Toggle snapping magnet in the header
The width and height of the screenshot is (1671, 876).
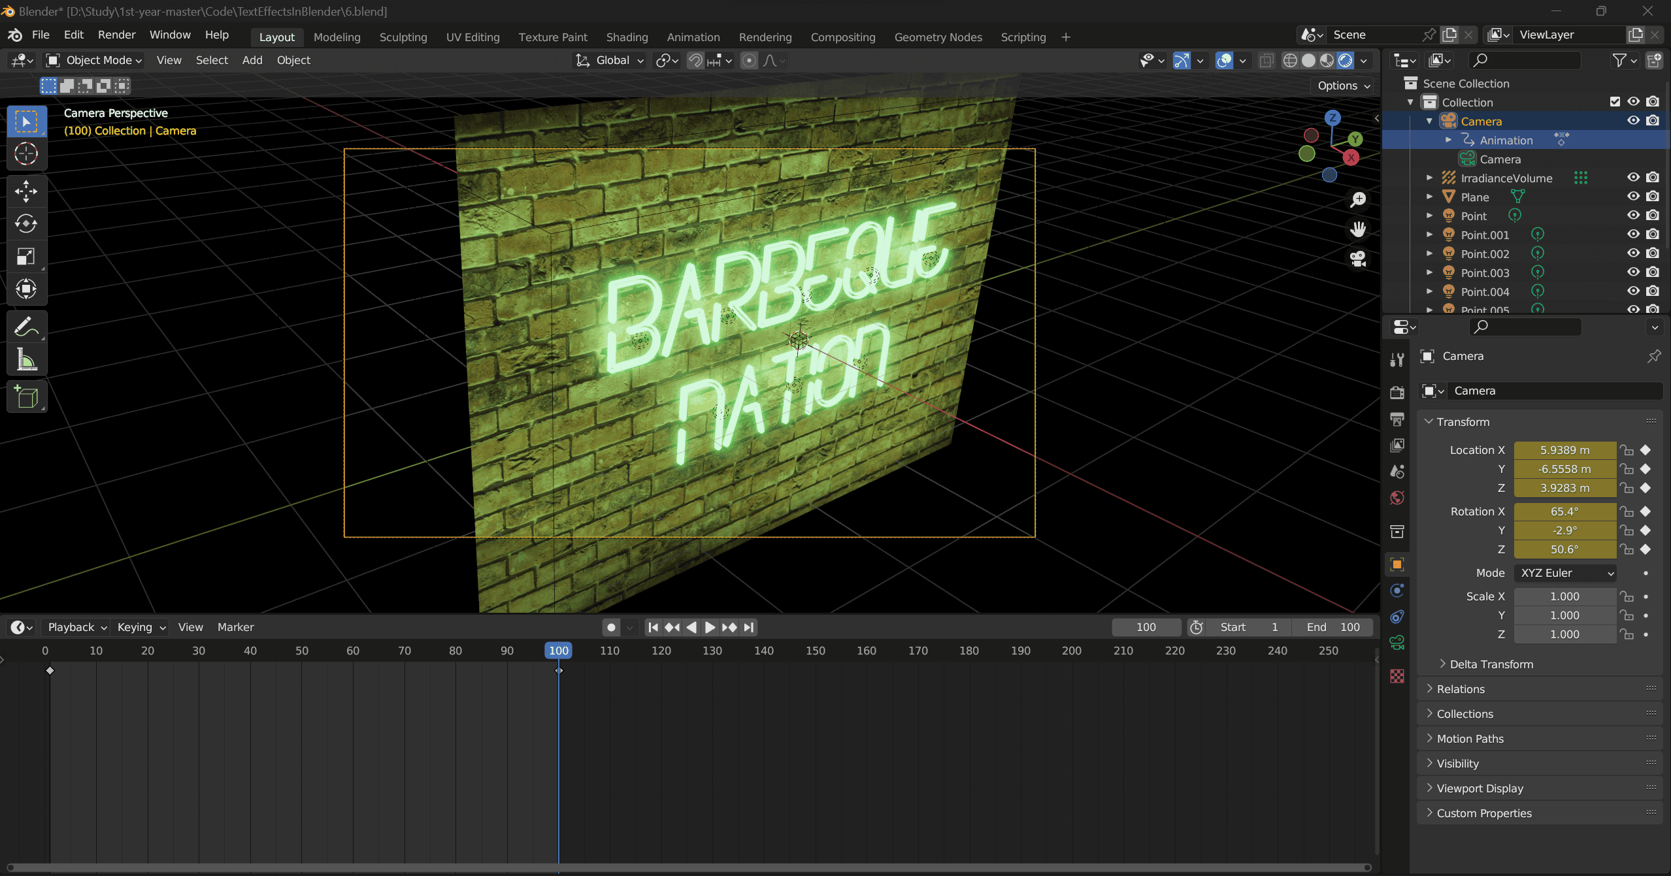point(695,61)
